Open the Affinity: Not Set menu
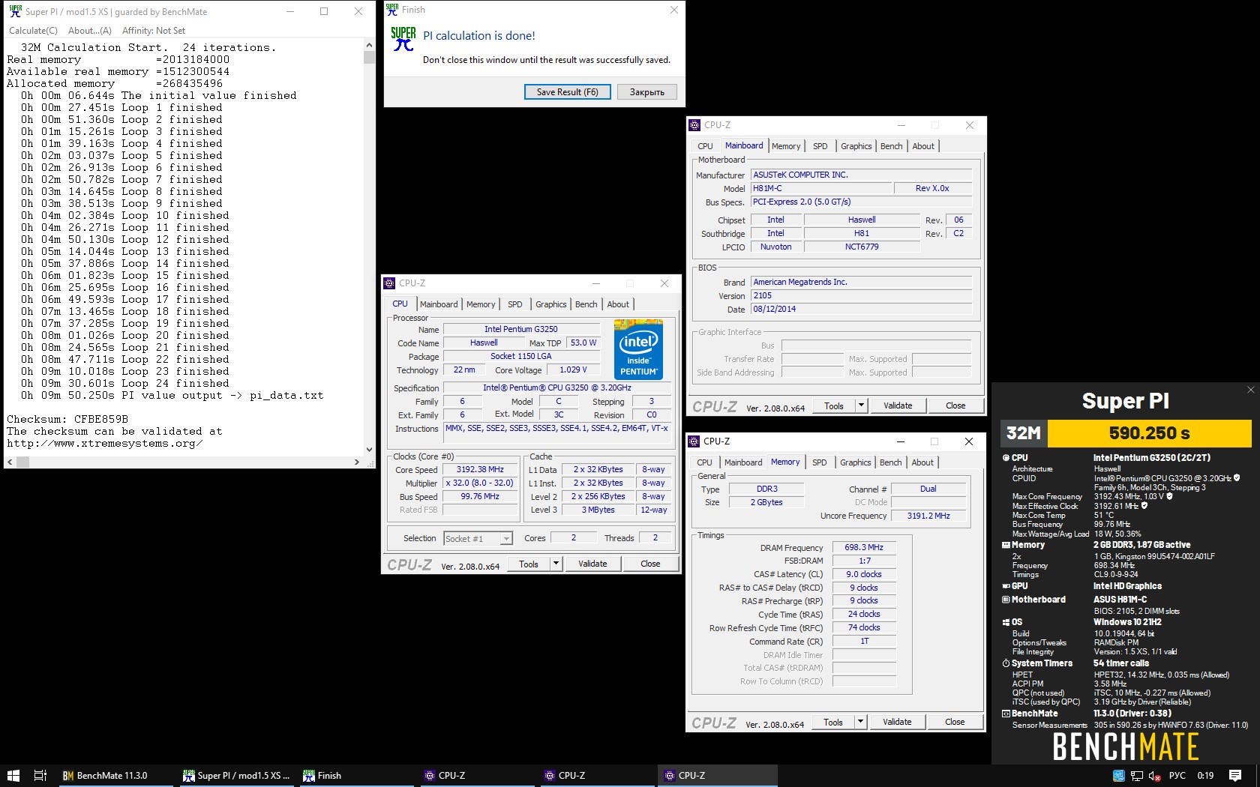The width and height of the screenshot is (1260, 787). click(154, 31)
